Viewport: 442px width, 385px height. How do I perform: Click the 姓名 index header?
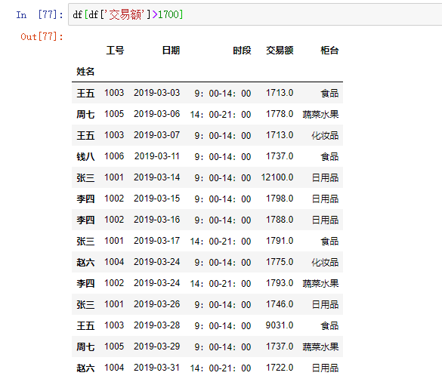click(x=85, y=72)
